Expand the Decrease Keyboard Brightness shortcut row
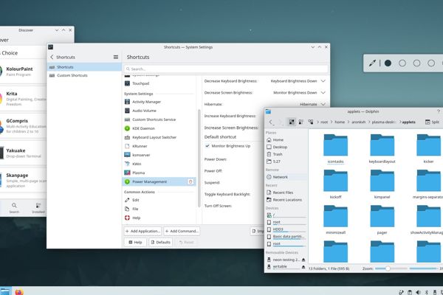Image resolution: width=443 pixels, height=295 pixels. point(323,80)
